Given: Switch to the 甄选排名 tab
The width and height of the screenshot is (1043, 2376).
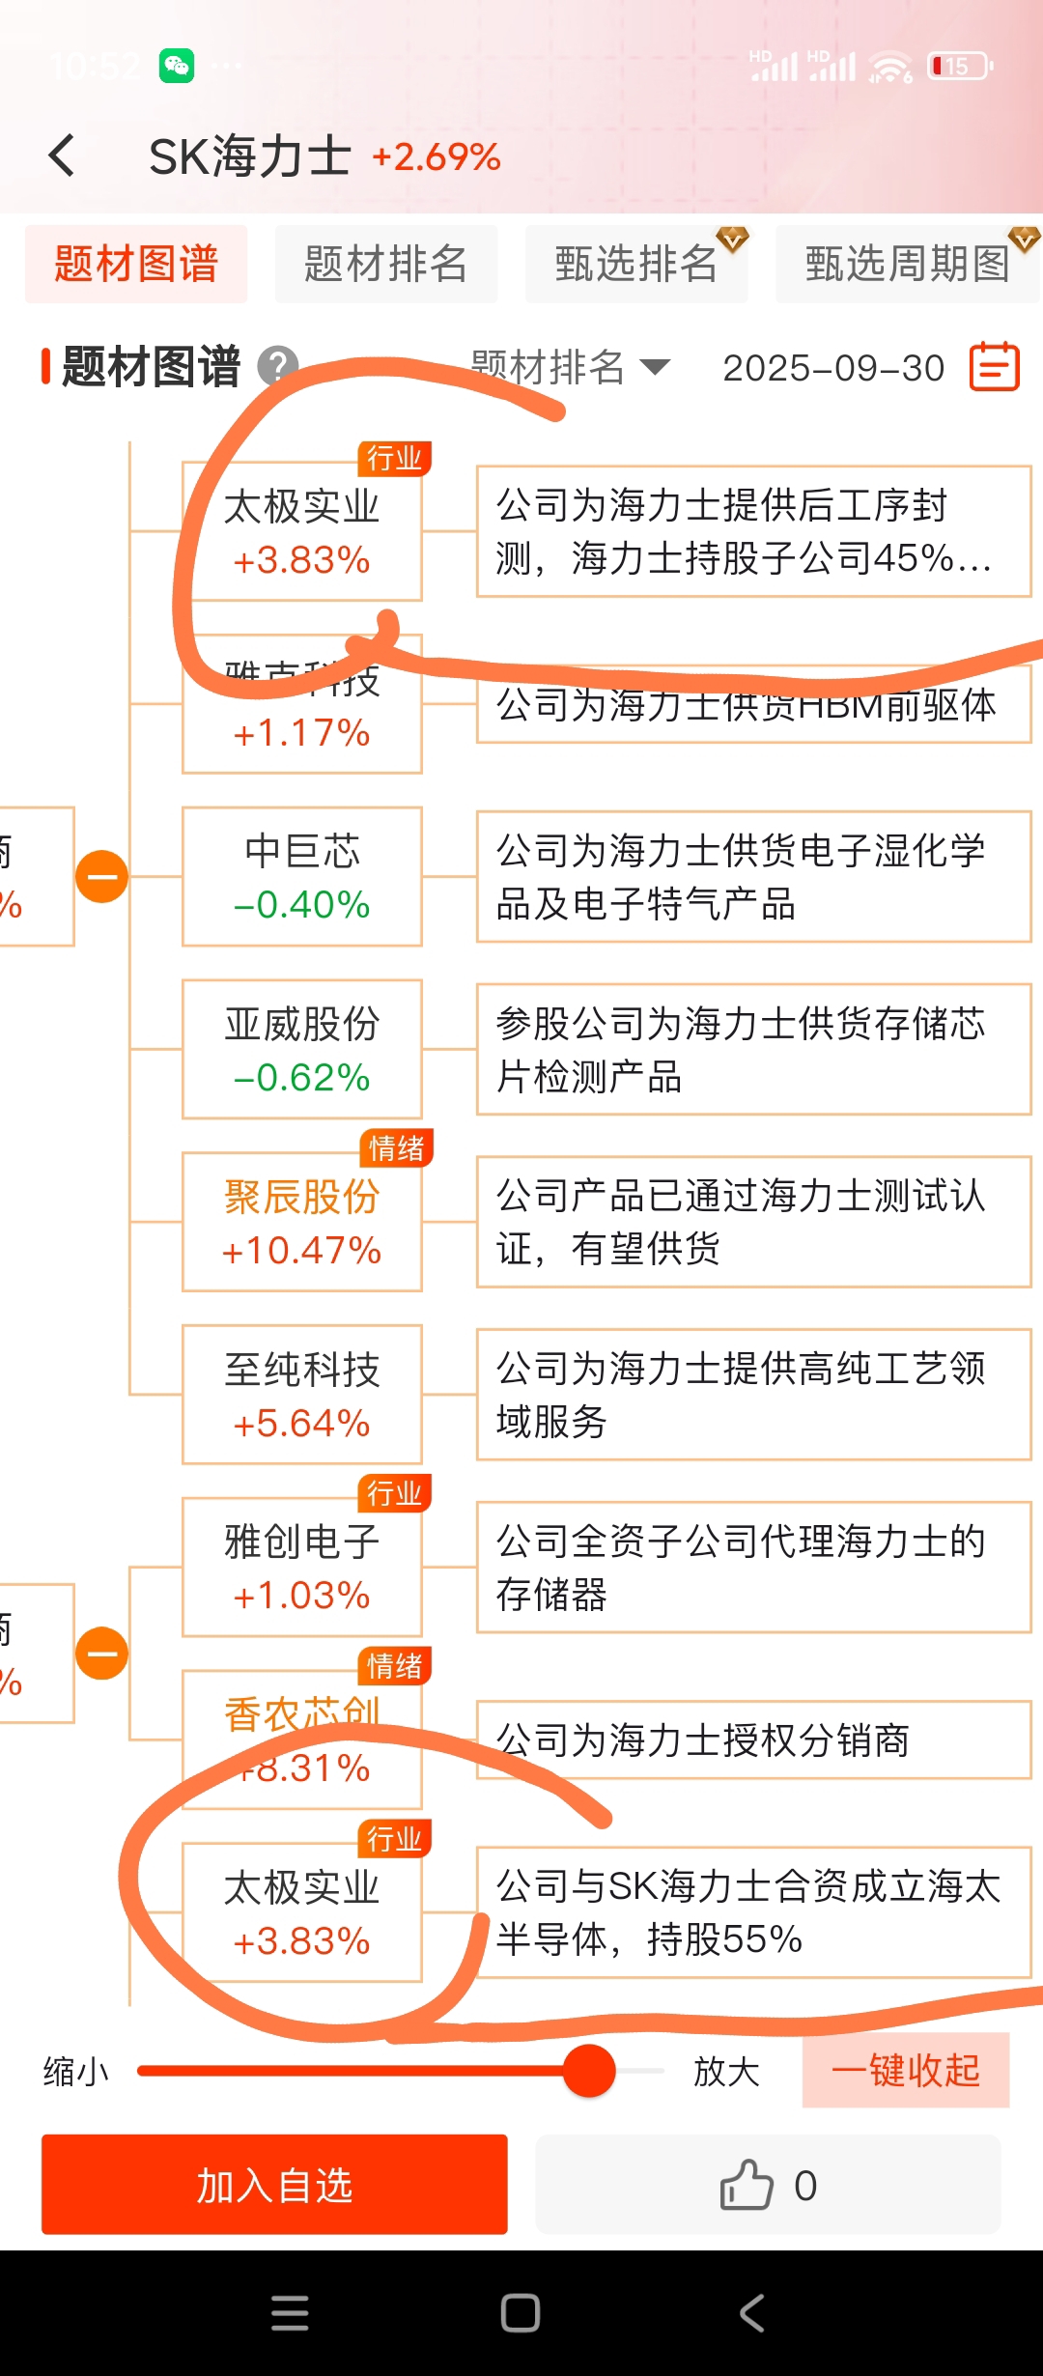Looking at the screenshot, I should pos(635,264).
